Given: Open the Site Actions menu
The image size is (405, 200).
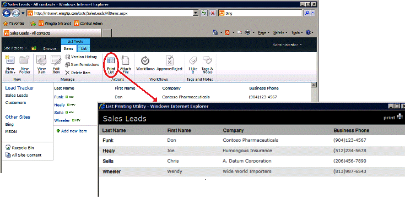Looking at the screenshot, I should click(x=15, y=48).
